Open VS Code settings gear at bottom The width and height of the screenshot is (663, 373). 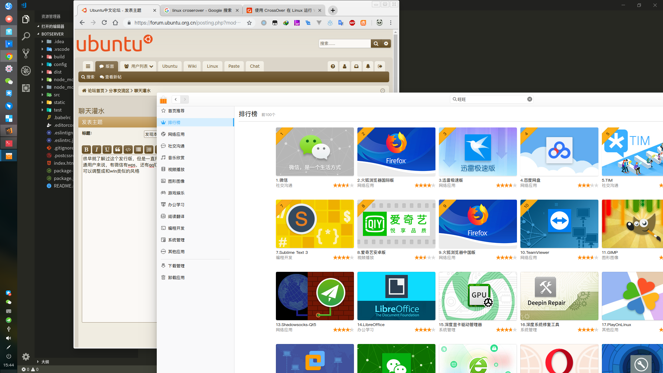(26, 356)
